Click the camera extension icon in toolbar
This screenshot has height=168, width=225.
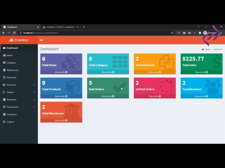point(184,33)
